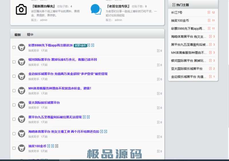Click reply count icon on MK体育 row
This screenshot has height=161, width=229.
click(158, 94)
